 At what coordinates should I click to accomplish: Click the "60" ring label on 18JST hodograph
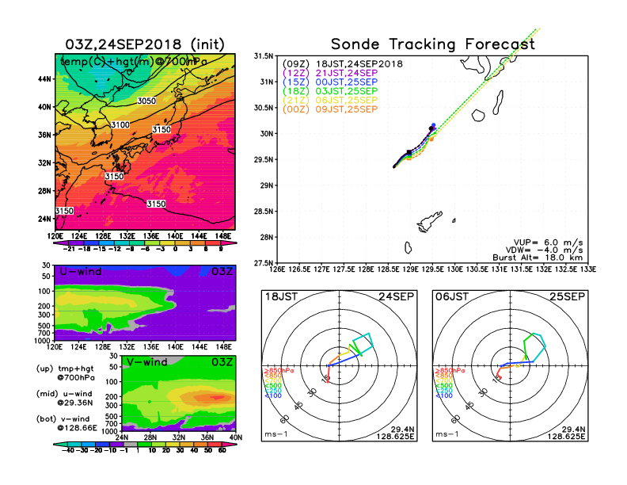click(x=285, y=419)
